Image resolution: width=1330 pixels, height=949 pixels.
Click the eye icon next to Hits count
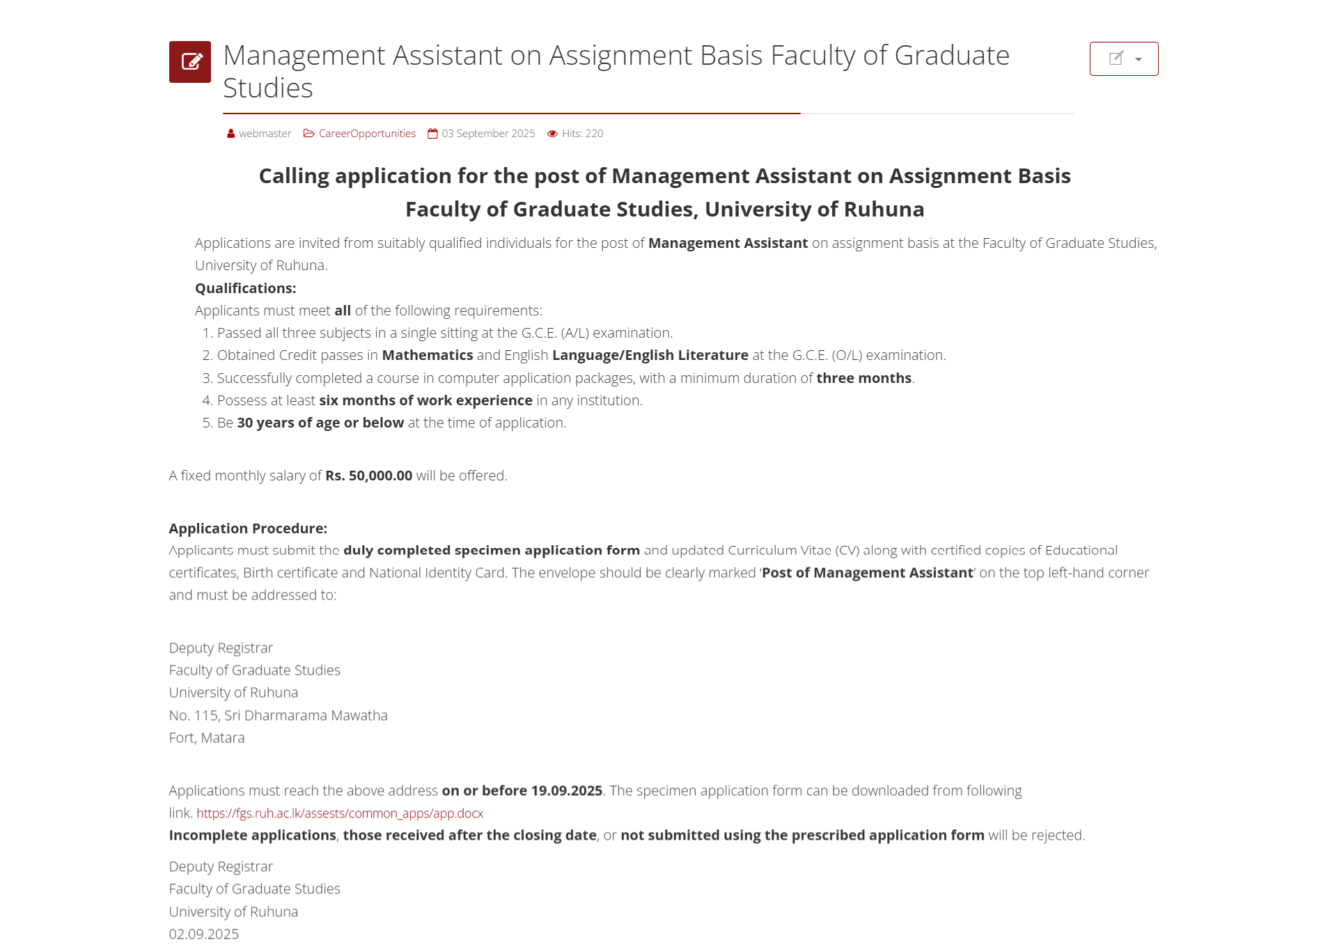[552, 133]
